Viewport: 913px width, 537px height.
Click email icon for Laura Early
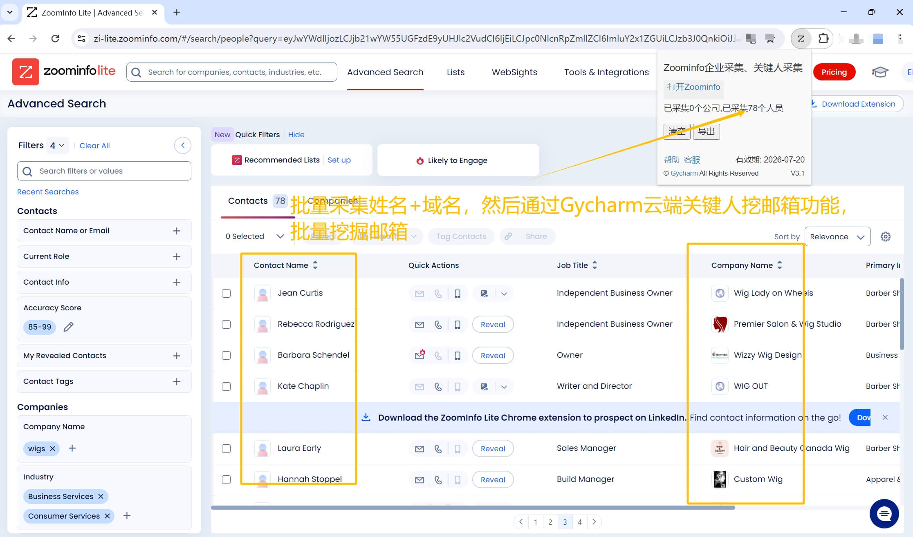[419, 449]
